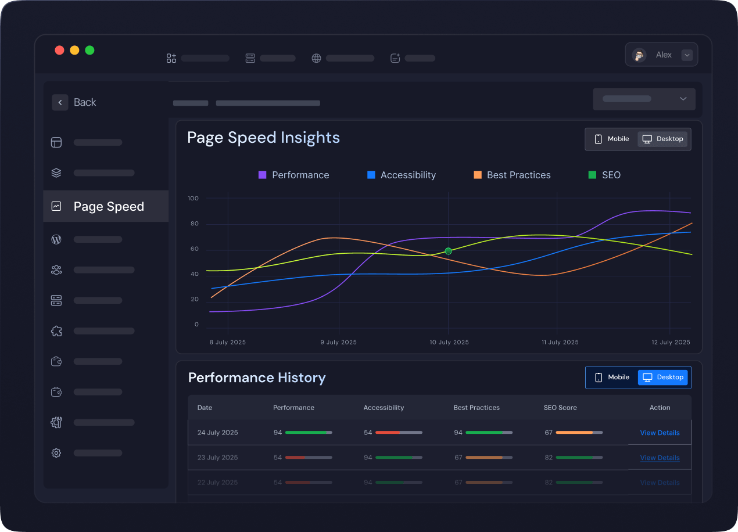The height and width of the screenshot is (532, 738).
Task: Switch Performance History to Mobile view
Action: (612, 378)
